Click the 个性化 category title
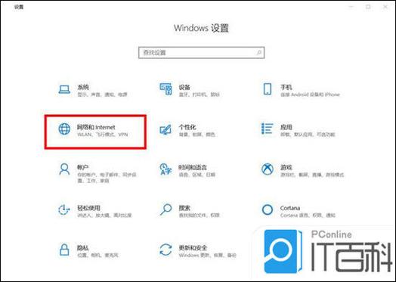Image resolution: width=396 pixels, height=282 pixels. pyautogui.click(x=187, y=127)
